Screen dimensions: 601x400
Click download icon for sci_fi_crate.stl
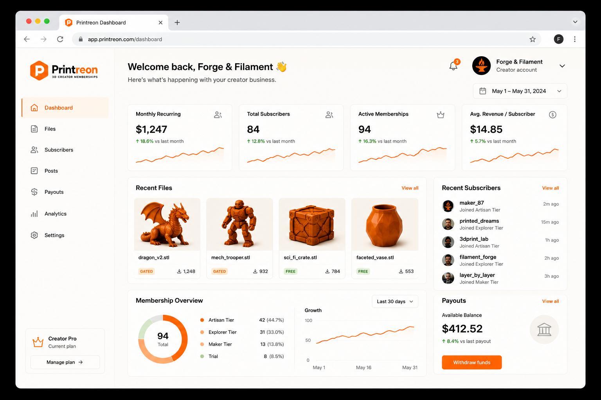tap(327, 271)
